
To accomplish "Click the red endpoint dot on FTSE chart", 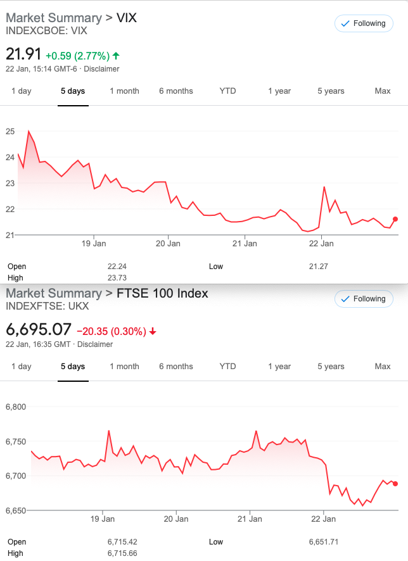I will [x=395, y=484].
